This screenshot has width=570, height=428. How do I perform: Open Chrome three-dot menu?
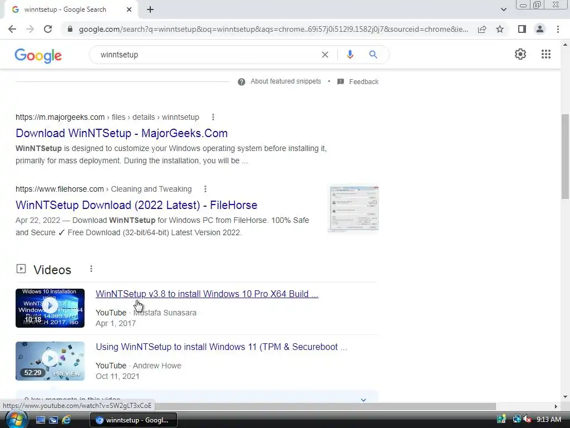pos(558,29)
